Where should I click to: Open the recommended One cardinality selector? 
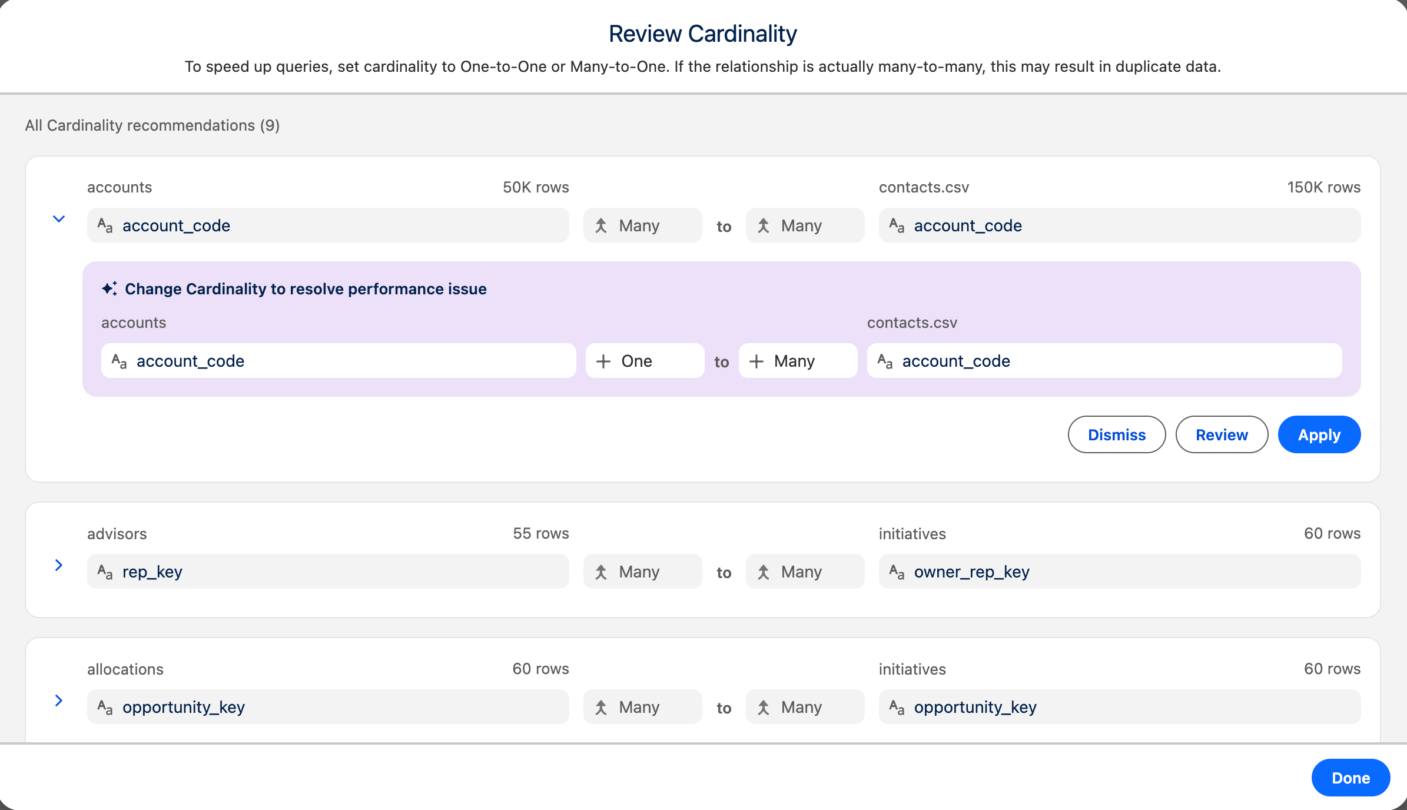(x=645, y=360)
